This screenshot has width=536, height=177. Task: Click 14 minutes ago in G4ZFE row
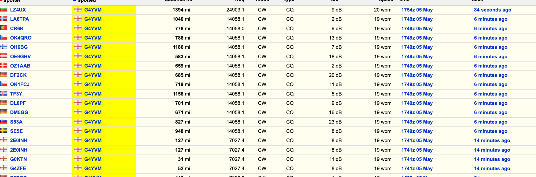[x=492, y=168]
